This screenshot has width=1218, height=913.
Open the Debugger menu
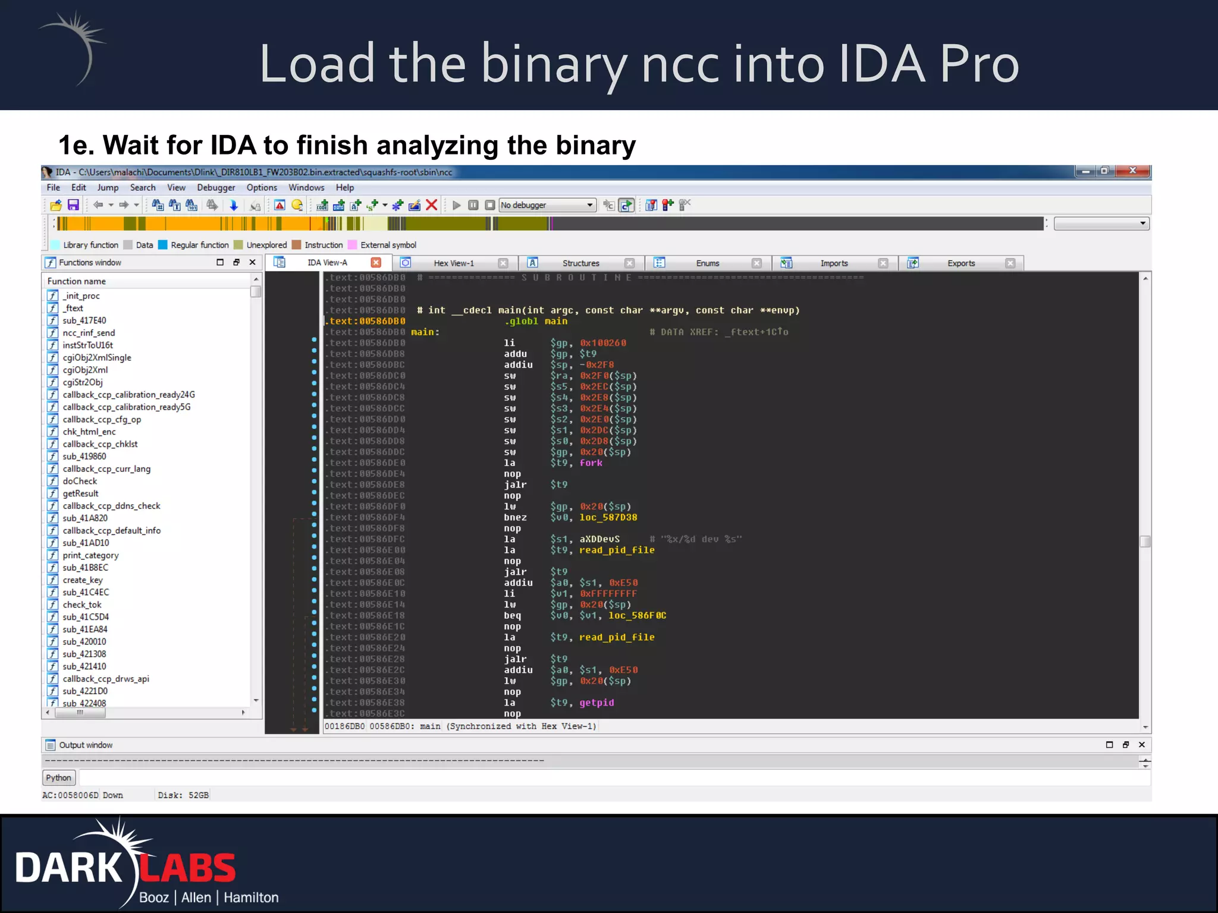point(216,187)
